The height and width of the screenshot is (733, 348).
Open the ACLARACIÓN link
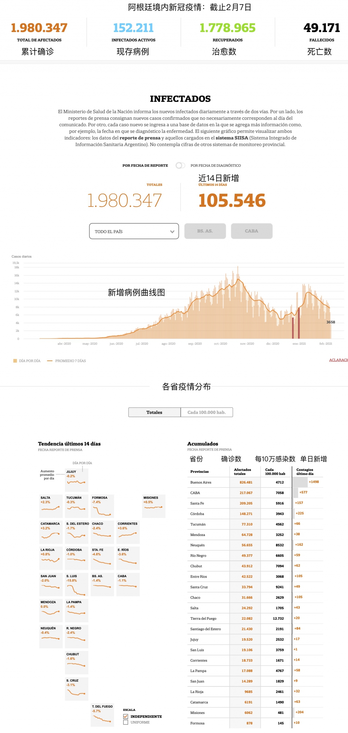pos(338,360)
